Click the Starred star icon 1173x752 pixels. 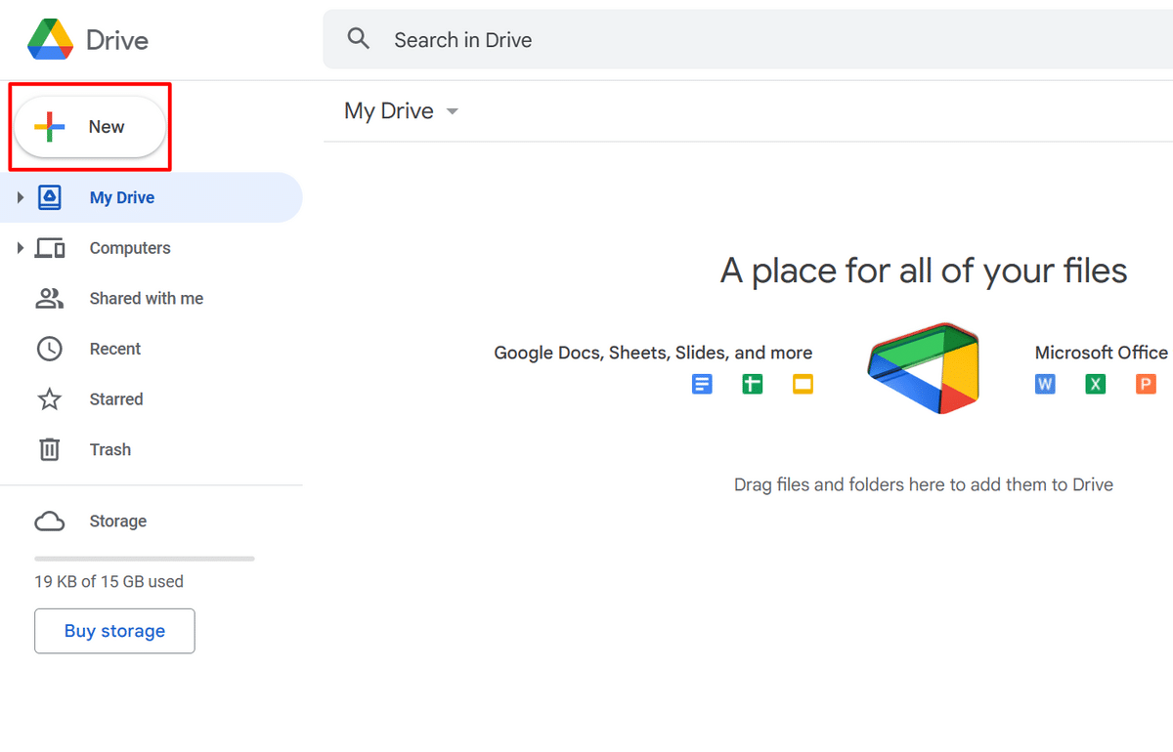(x=50, y=399)
